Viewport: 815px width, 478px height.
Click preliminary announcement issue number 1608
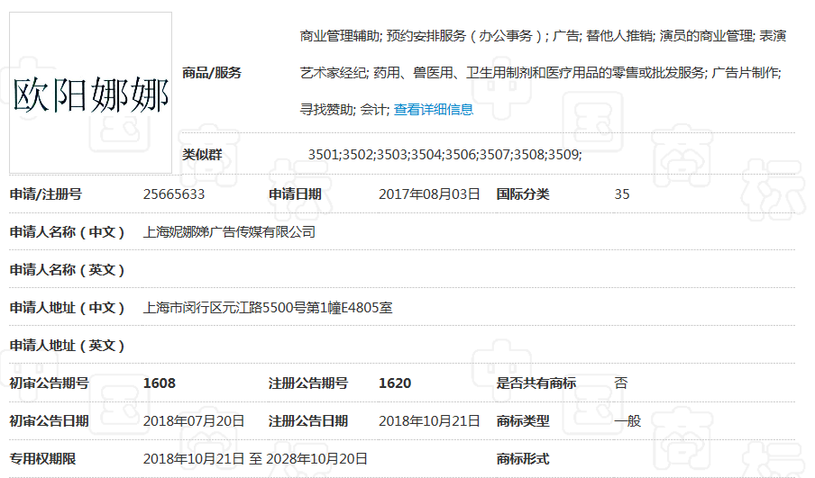click(160, 383)
